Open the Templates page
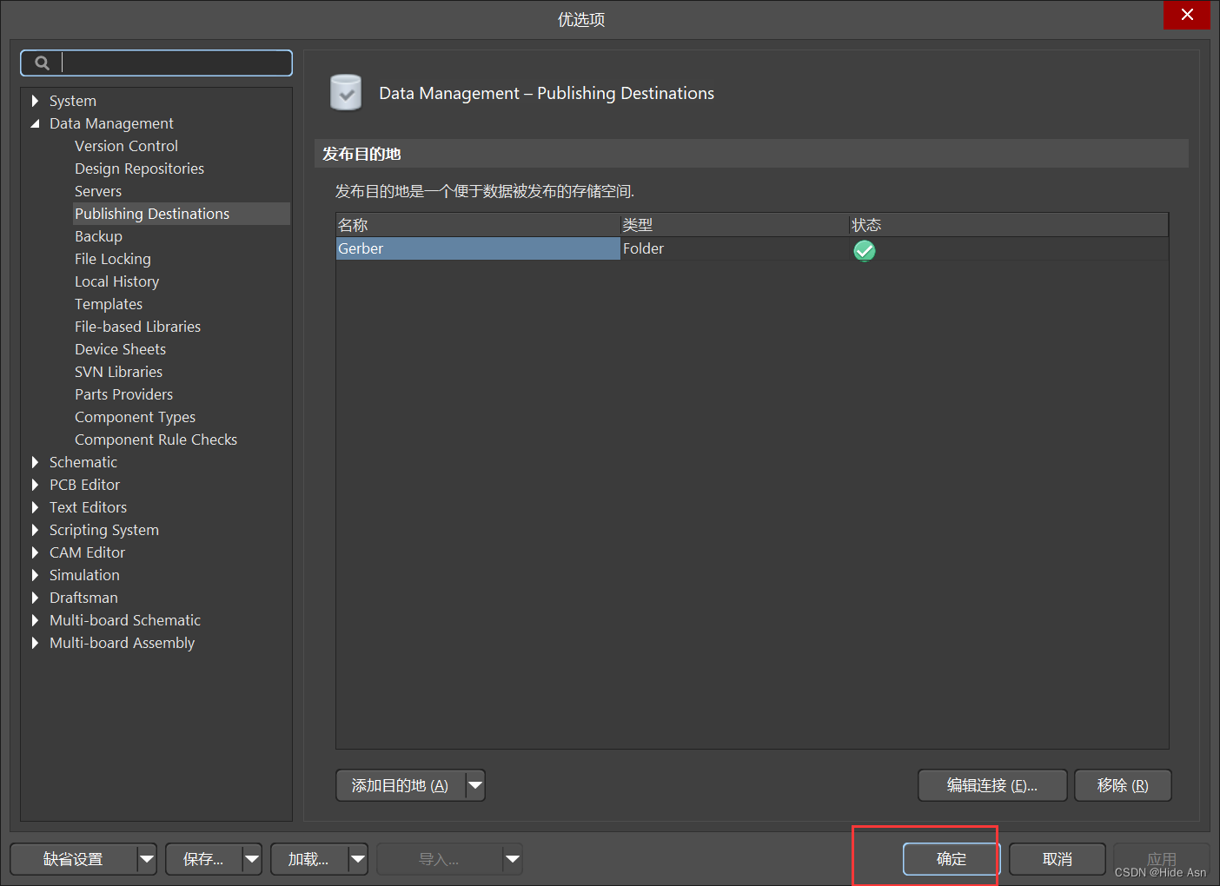 pos(109,304)
